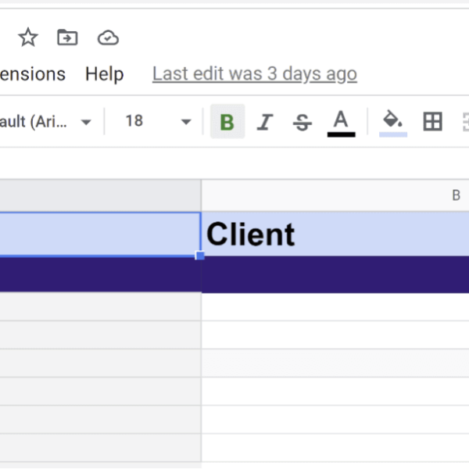Toggle italic formatting
The height and width of the screenshot is (469, 469).
tap(265, 122)
